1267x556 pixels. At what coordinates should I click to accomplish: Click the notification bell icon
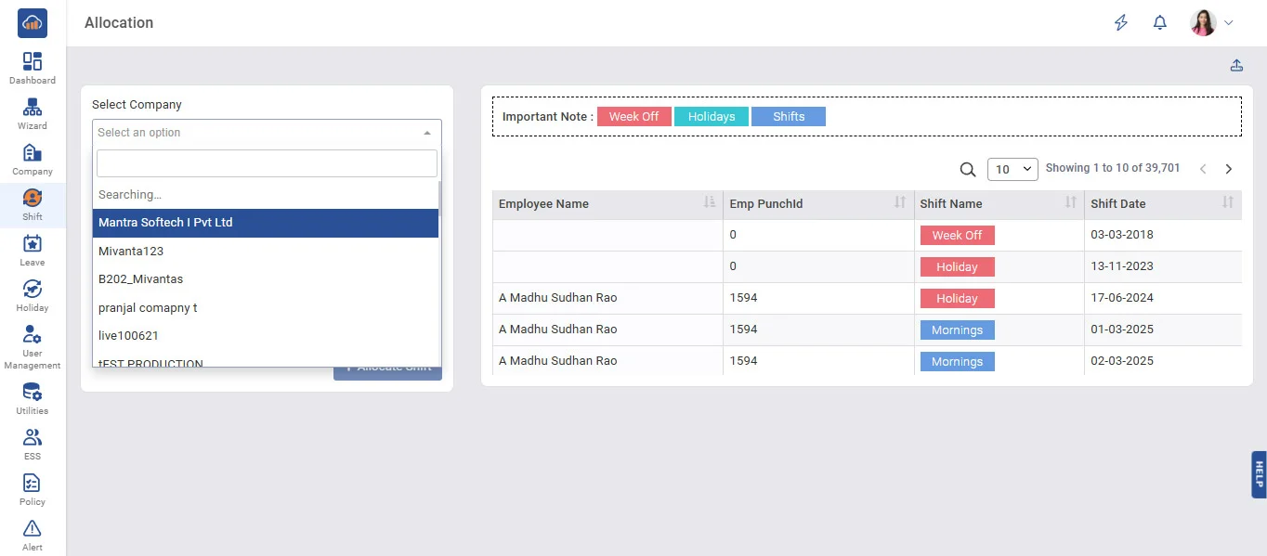pyautogui.click(x=1159, y=23)
